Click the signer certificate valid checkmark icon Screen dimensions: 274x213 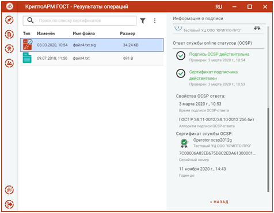(181, 73)
